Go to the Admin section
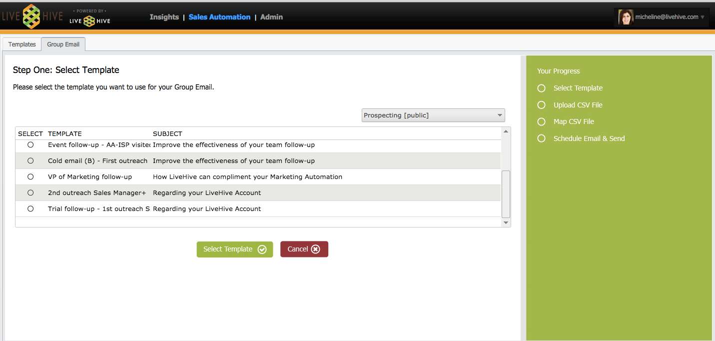The height and width of the screenshot is (341, 715). 271,17
